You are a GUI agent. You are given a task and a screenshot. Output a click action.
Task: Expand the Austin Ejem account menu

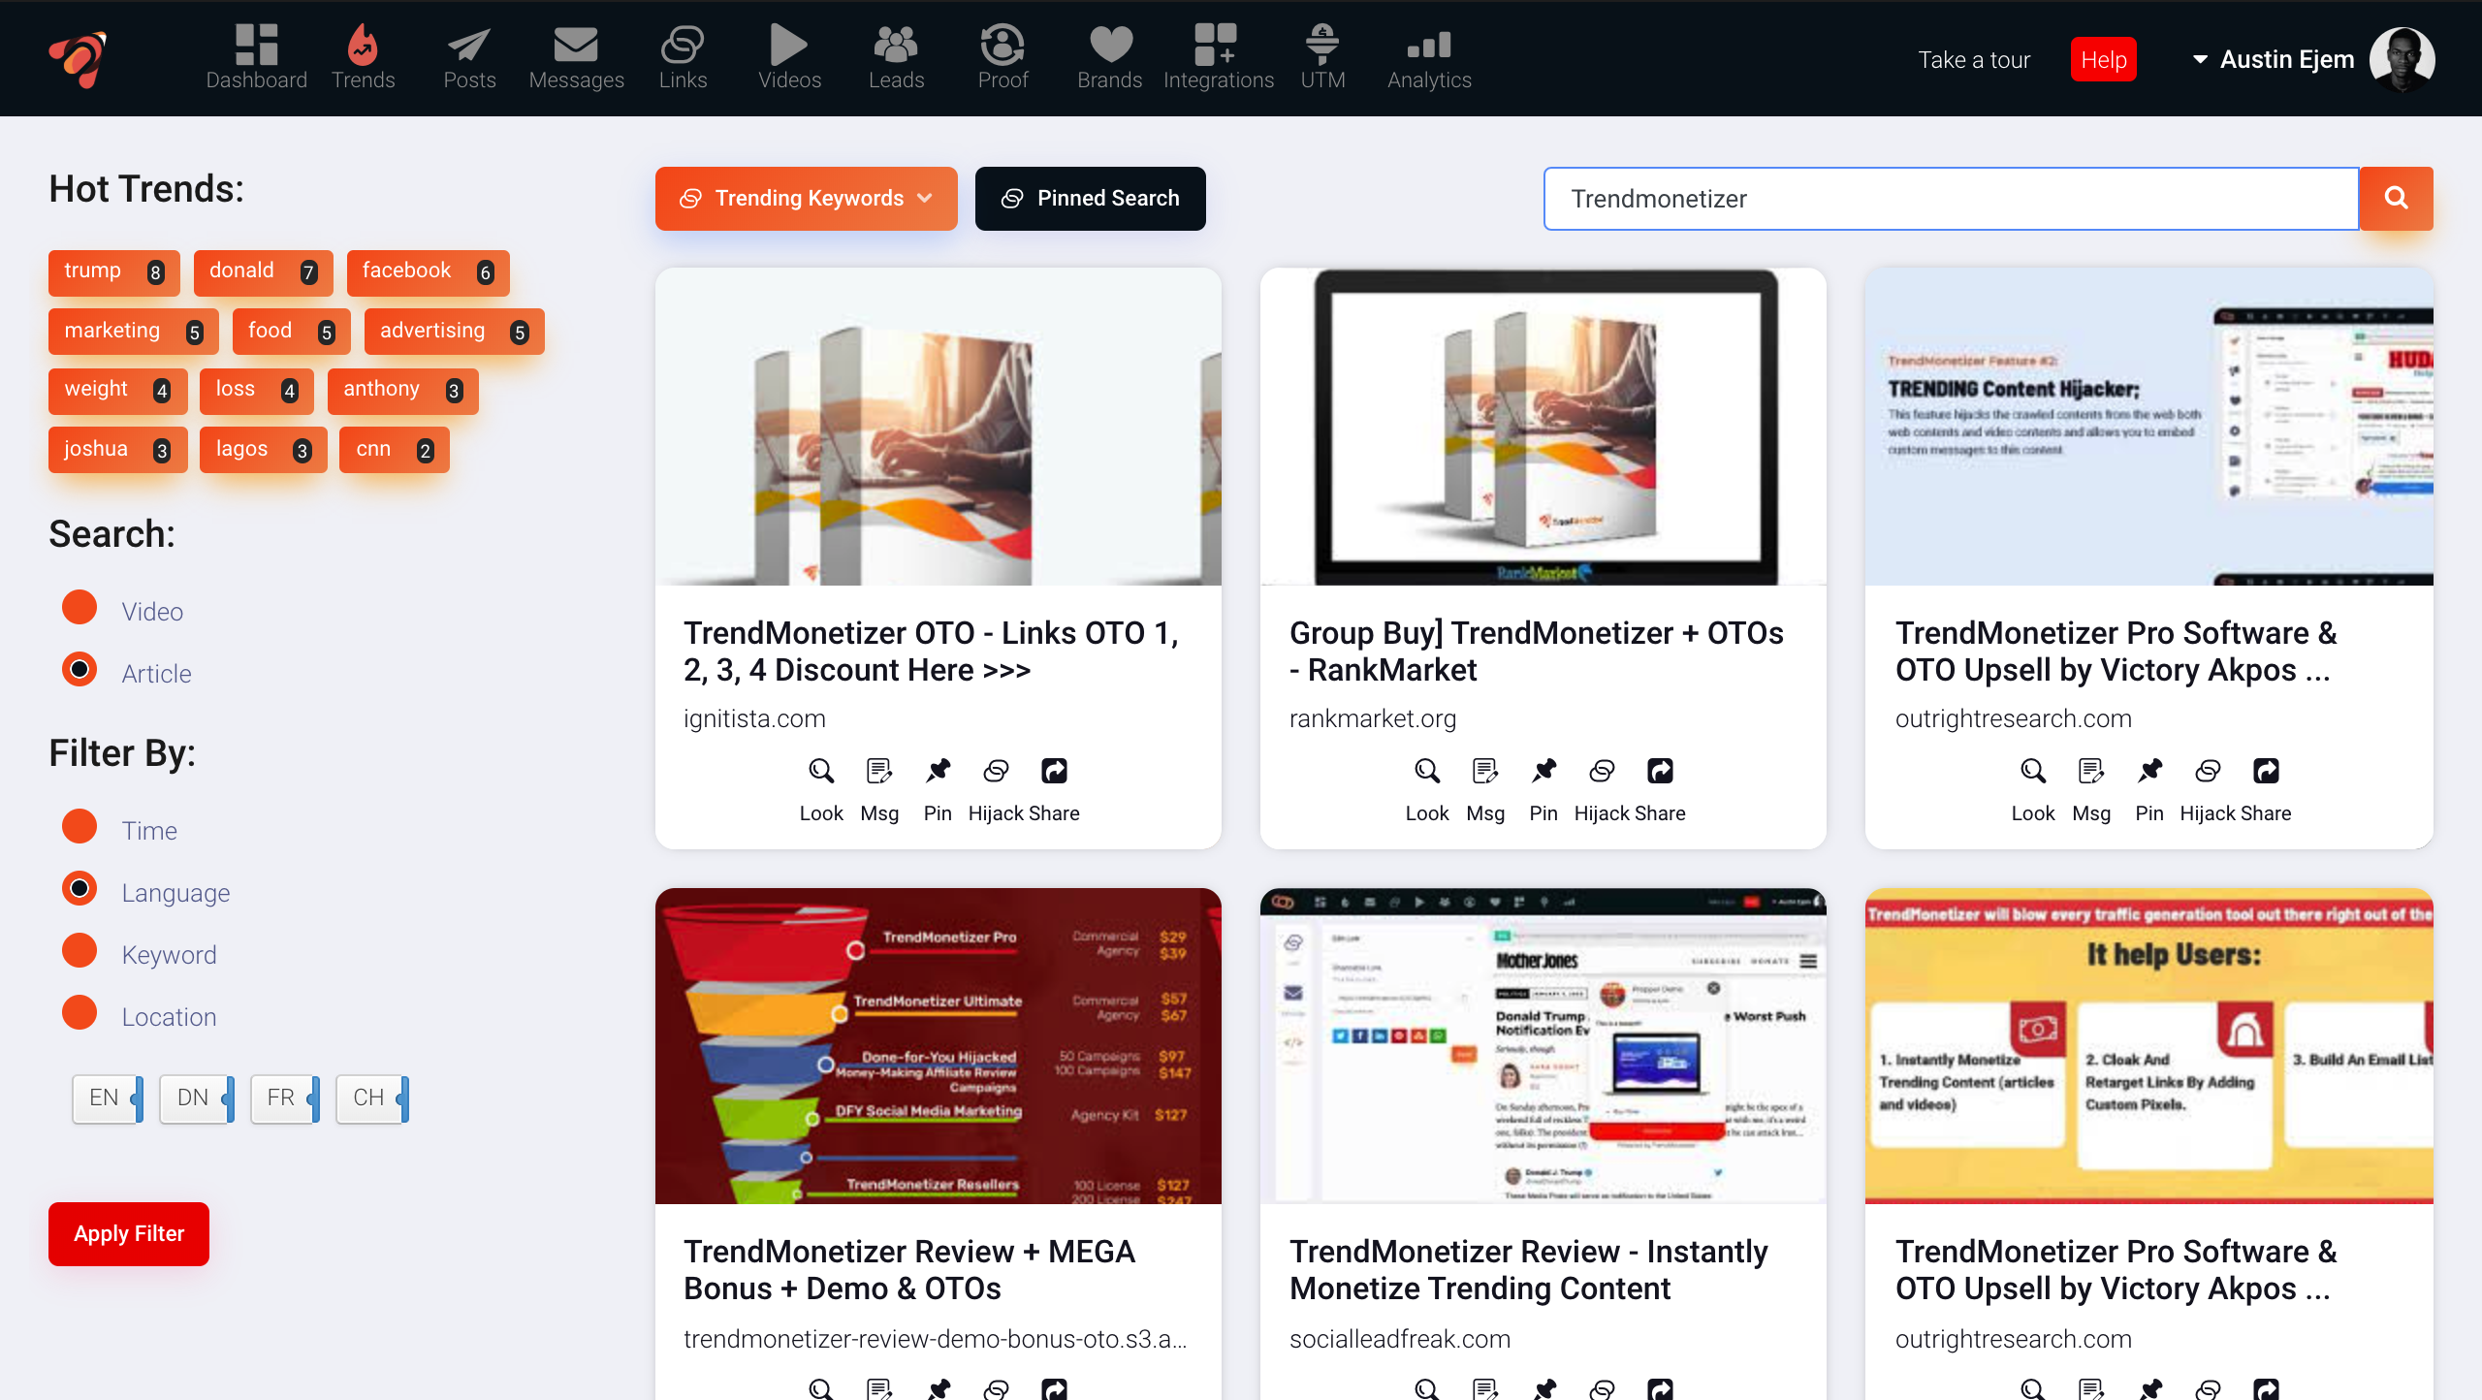[2274, 60]
